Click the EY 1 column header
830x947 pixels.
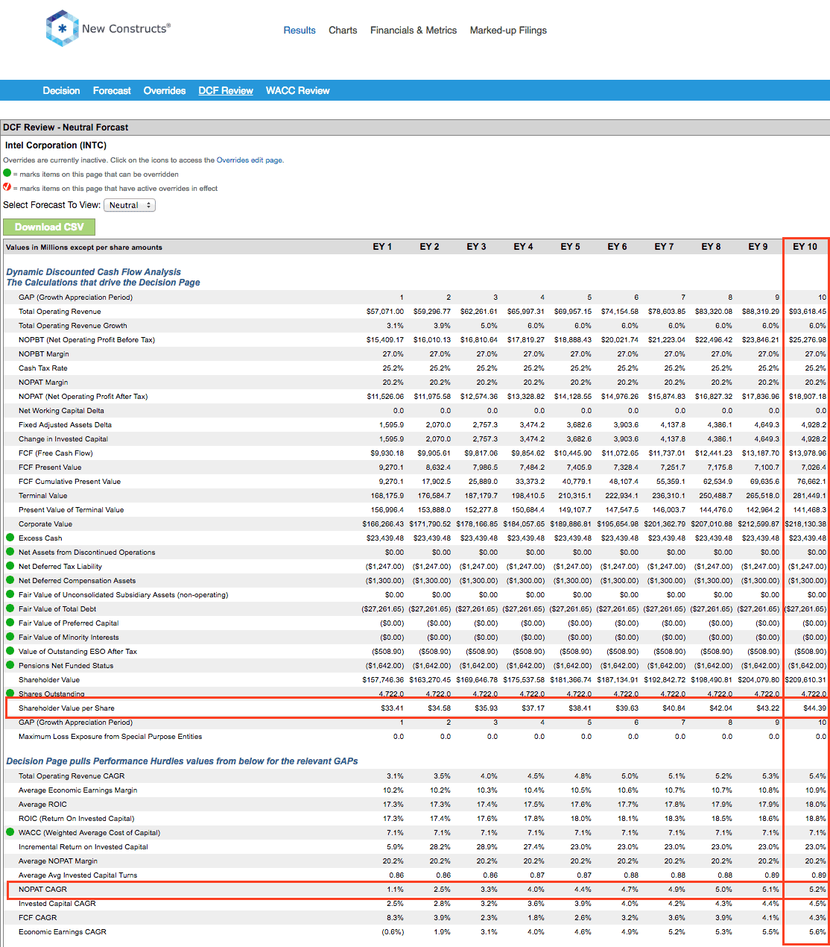[x=382, y=247]
